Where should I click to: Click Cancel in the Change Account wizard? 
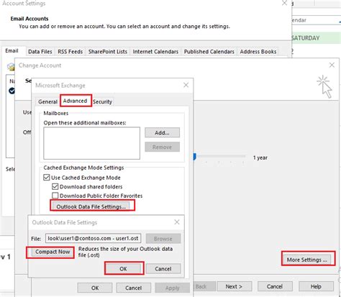coord(275,286)
